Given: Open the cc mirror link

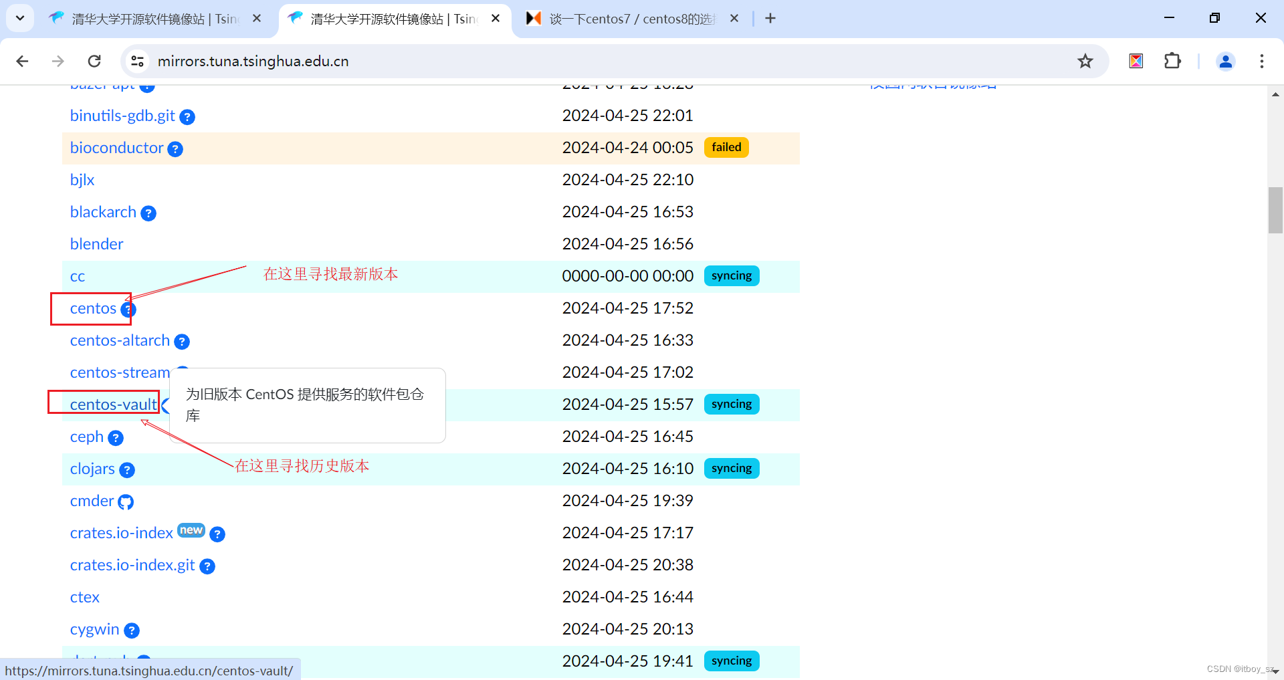Looking at the screenshot, I should click(78, 276).
